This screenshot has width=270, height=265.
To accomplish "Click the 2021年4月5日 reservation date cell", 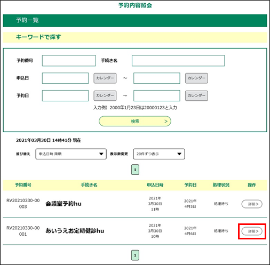I will pyautogui.click(x=190, y=204).
